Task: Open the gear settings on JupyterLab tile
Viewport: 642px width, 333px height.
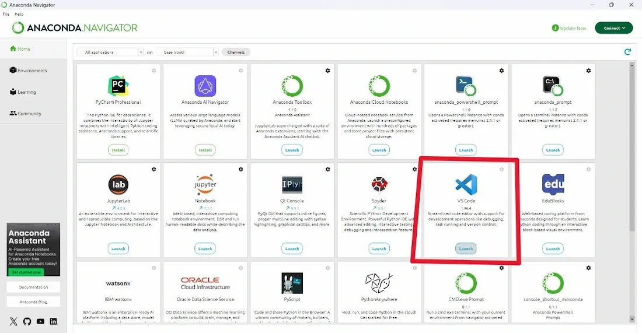Action: tap(154, 169)
